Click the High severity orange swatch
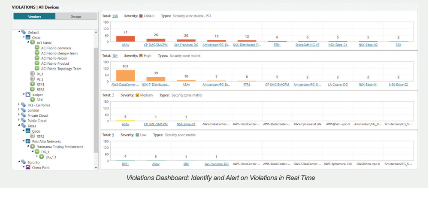 [141, 55]
